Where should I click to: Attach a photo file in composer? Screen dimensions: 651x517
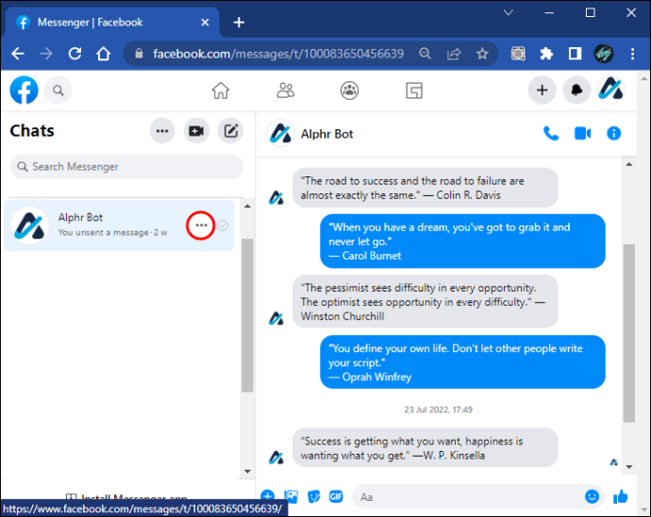click(x=291, y=496)
